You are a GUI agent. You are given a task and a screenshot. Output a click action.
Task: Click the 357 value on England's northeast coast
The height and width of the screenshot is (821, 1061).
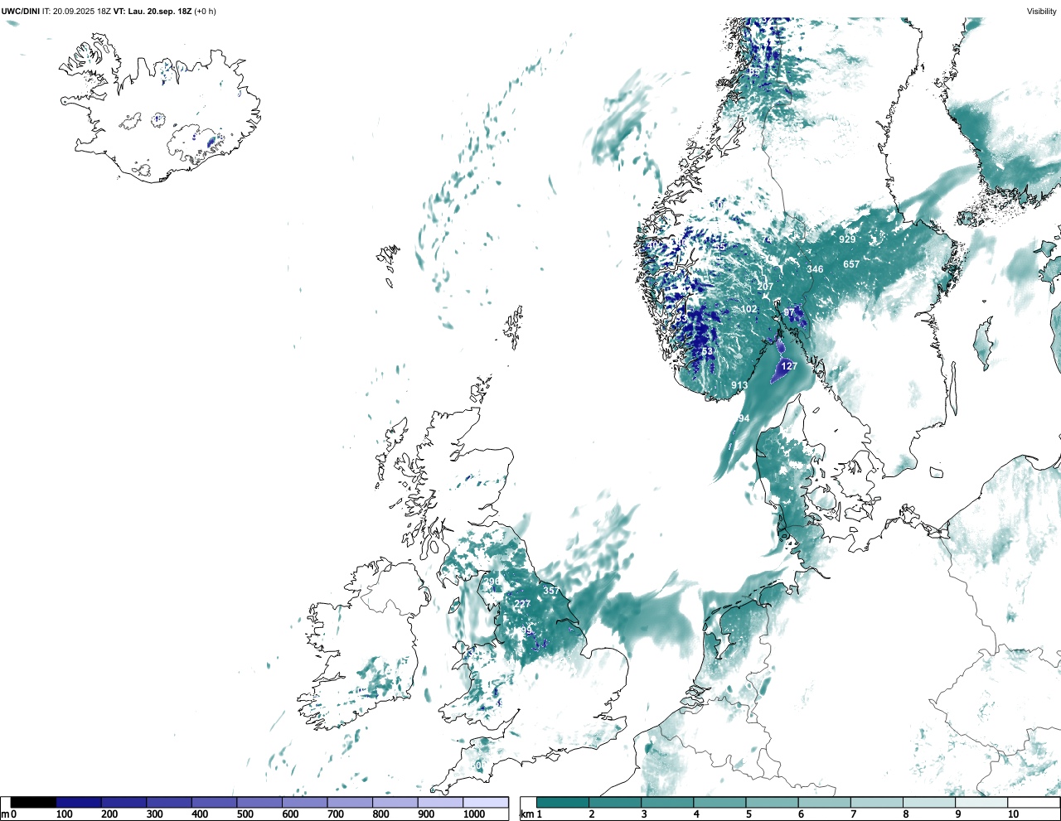click(x=551, y=591)
